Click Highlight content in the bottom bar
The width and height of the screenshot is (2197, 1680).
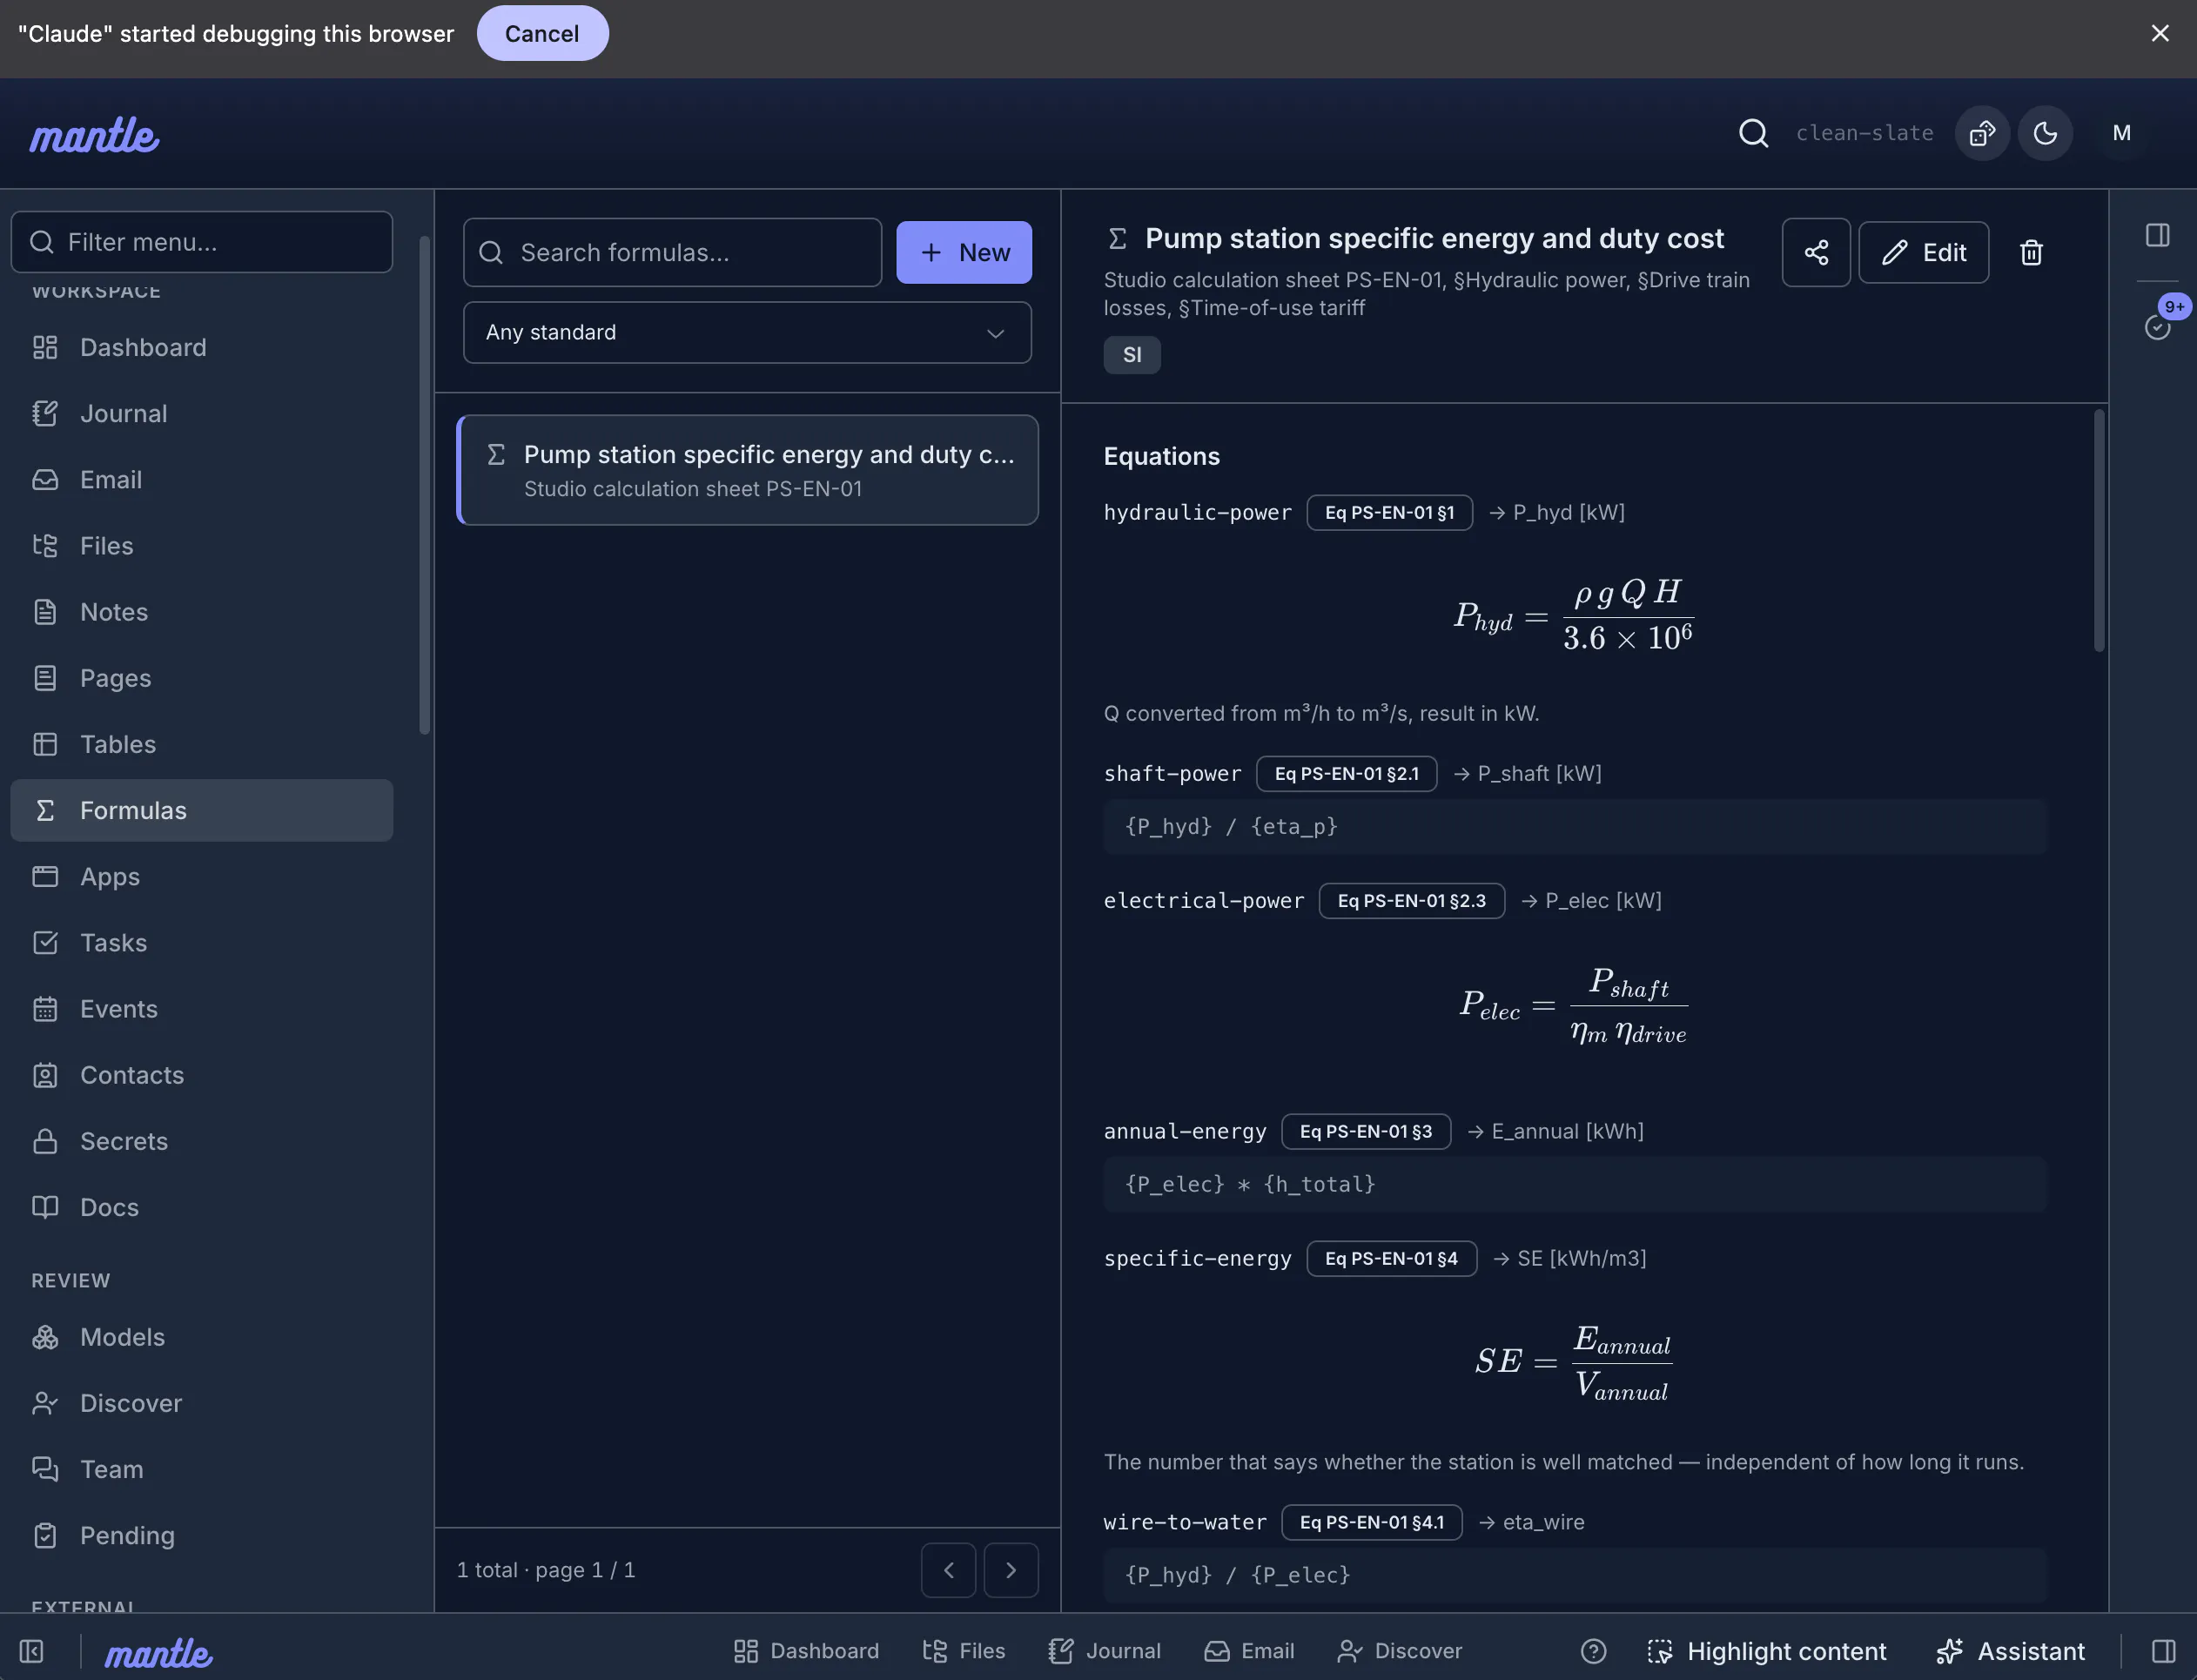[1766, 1651]
